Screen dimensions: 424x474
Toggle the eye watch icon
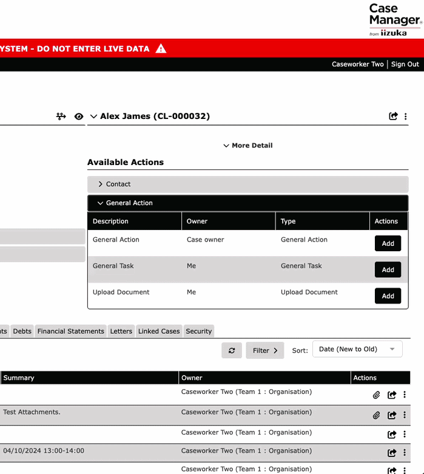79,117
